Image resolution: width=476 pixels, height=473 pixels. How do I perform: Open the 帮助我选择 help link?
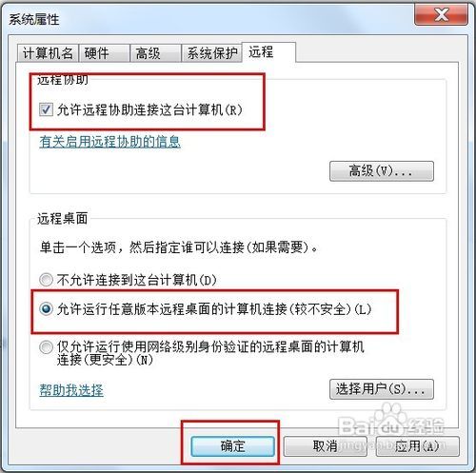71,390
